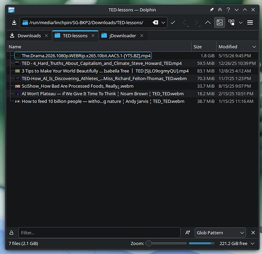This screenshot has width=262, height=254.
Task: Click the 83.1 MiB size cell
Action: click(206, 71)
